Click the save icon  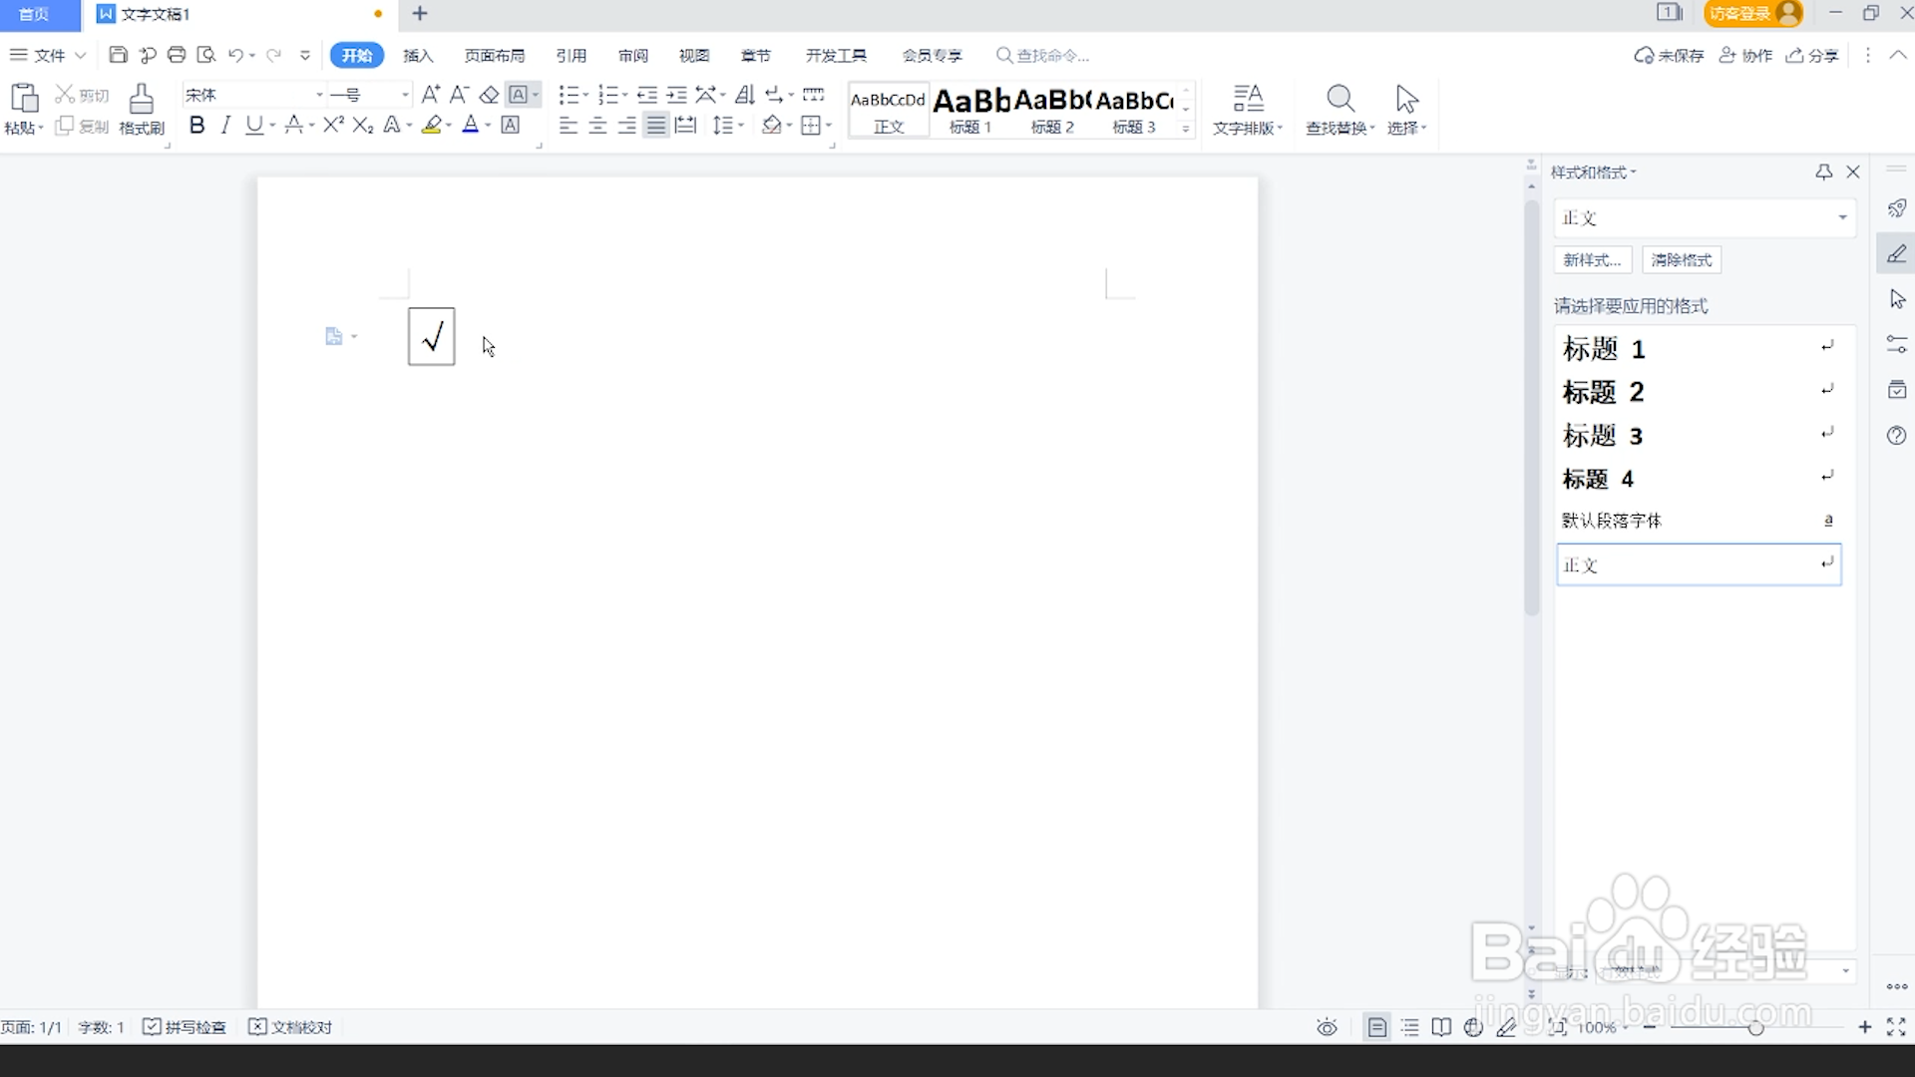click(x=118, y=55)
